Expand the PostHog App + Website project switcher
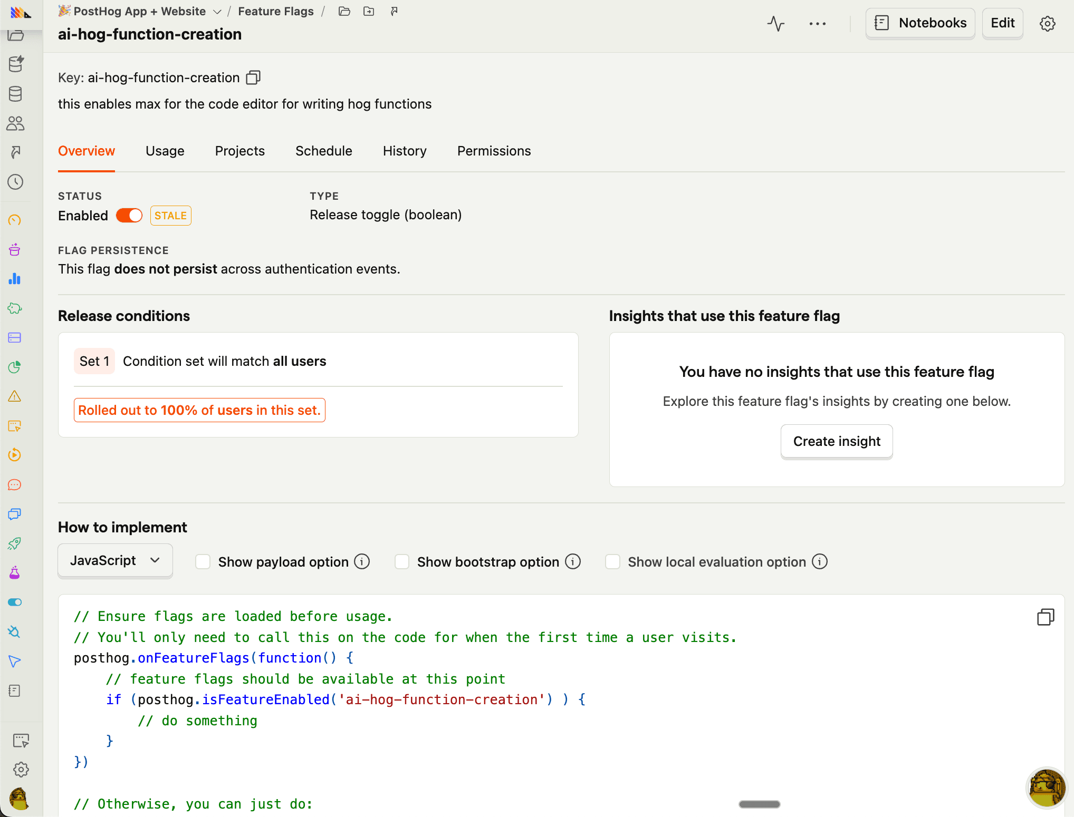Image resolution: width=1074 pixels, height=817 pixels. click(x=140, y=11)
